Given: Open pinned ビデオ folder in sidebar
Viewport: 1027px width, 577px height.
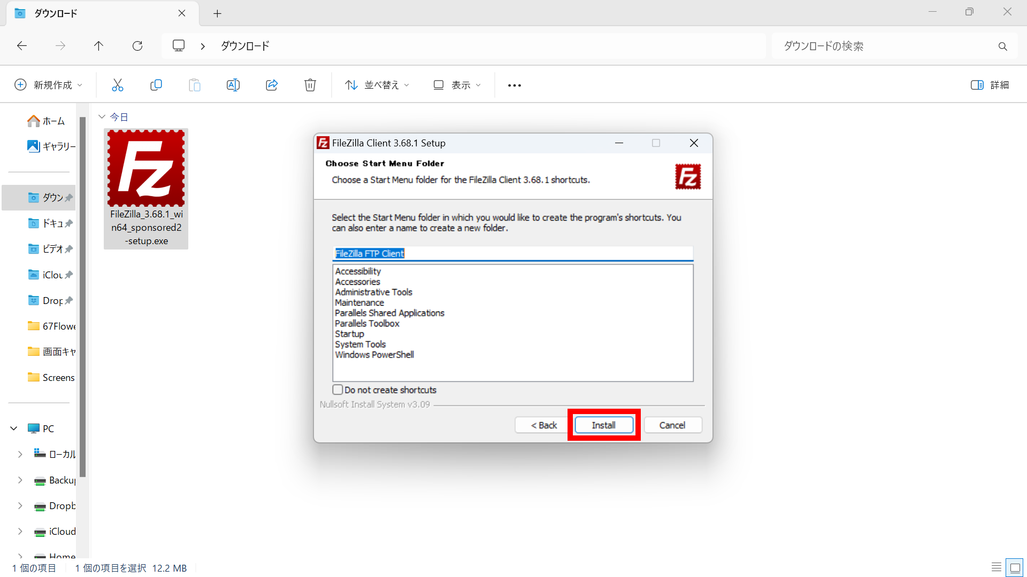Looking at the screenshot, I should [50, 249].
